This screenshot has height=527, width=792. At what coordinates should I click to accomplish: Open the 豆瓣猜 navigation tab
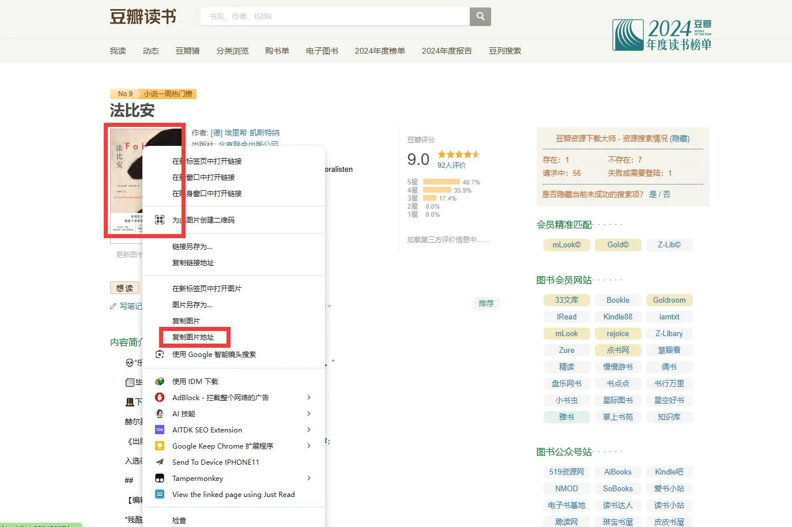[188, 51]
